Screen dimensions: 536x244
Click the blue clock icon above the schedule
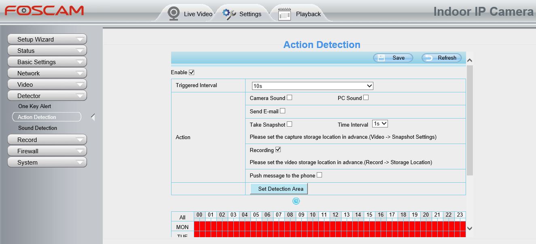tap(296, 201)
